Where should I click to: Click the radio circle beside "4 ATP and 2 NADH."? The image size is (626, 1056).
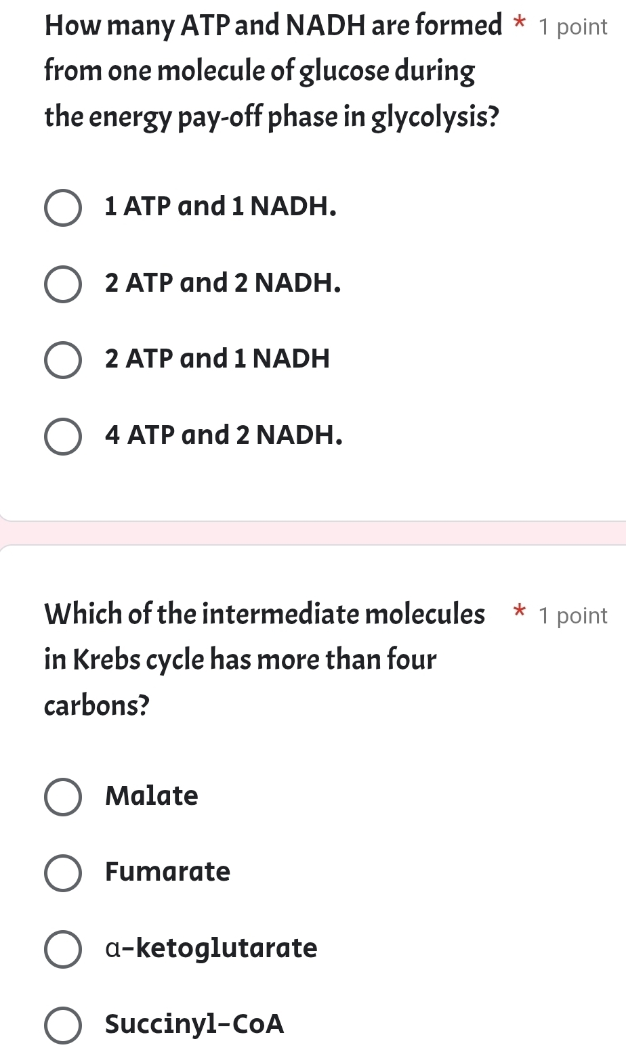point(63,435)
